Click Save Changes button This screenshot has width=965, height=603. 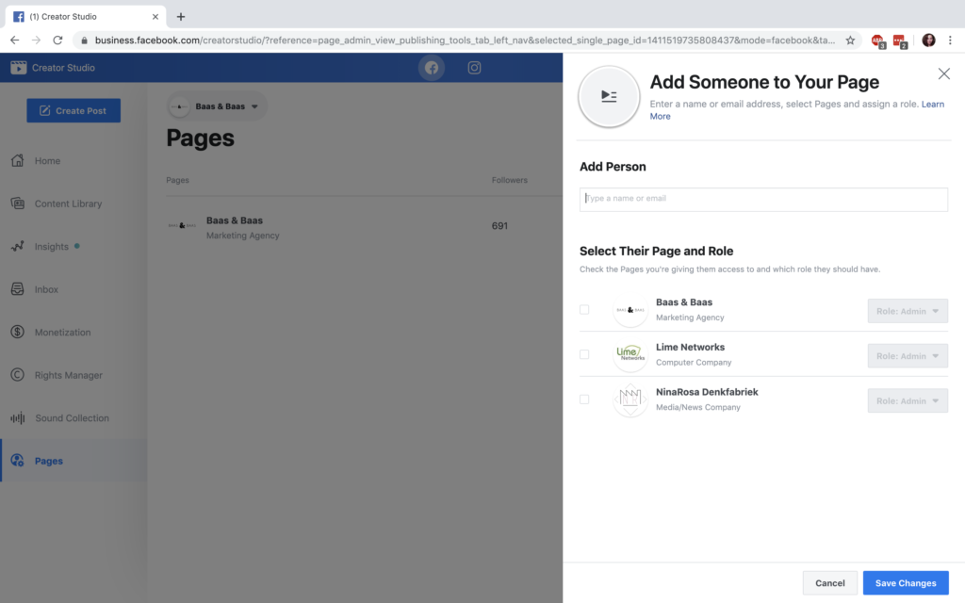point(906,582)
